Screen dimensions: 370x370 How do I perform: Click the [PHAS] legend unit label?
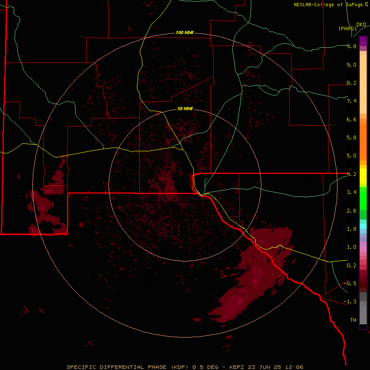(x=347, y=28)
